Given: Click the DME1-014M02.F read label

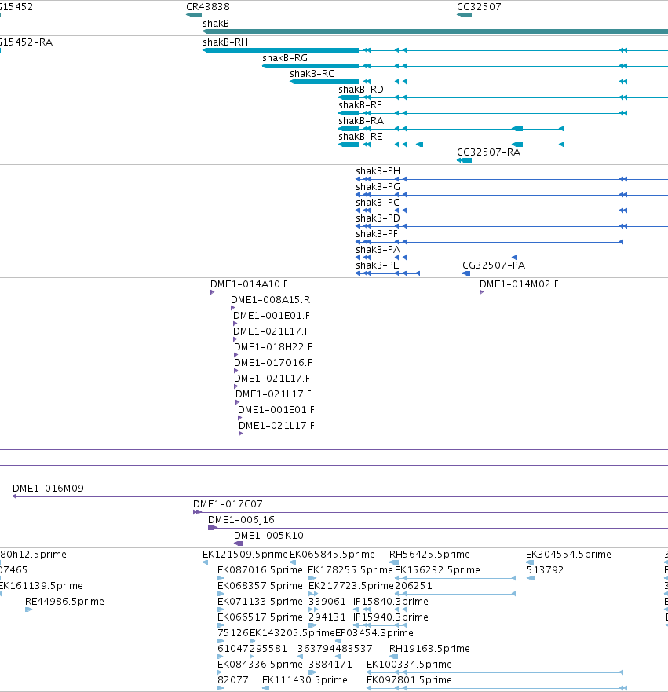Looking at the screenshot, I should (x=519, y=284).
